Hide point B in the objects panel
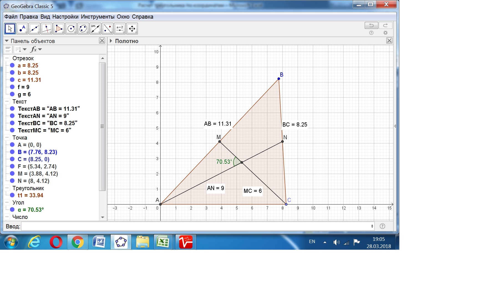The width and height of the screenshot is (492, 288). 12,152
